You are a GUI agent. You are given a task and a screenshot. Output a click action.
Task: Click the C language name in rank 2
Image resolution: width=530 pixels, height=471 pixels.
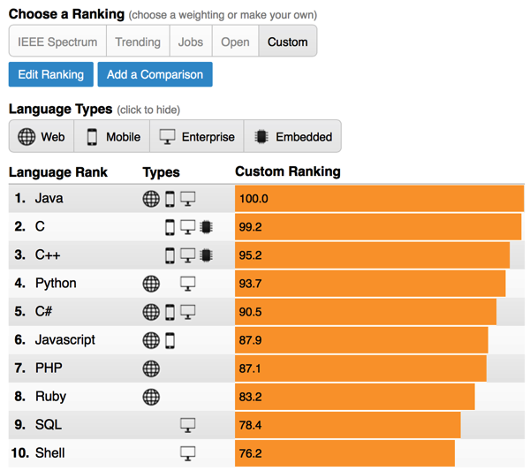coord(40,226)
